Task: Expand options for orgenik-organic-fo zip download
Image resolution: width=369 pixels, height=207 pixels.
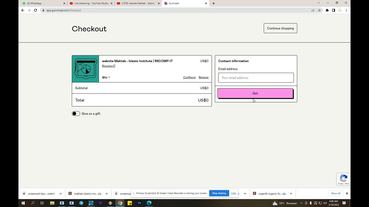Action: (x=291, y=194)
